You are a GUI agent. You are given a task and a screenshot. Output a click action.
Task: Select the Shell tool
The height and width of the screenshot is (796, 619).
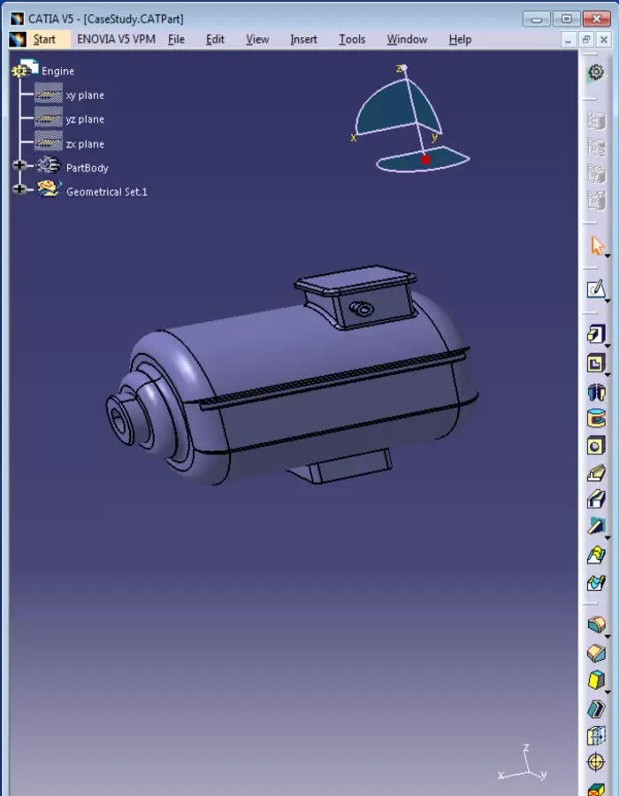(596, 708)
